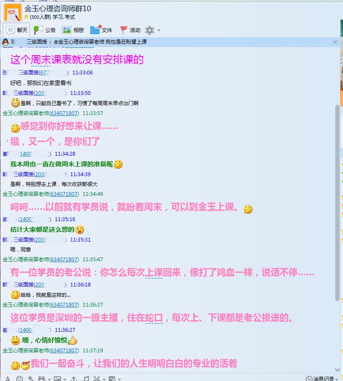Switch to the 聊天 chat tab
The width and height of the screenshot is (343, 381).
coord(17,30)
